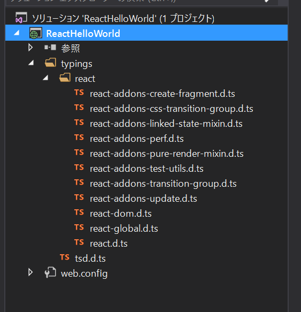
Task: Select react-addons-css-transition-group.d.ts
Action: (x=172, y=109)
